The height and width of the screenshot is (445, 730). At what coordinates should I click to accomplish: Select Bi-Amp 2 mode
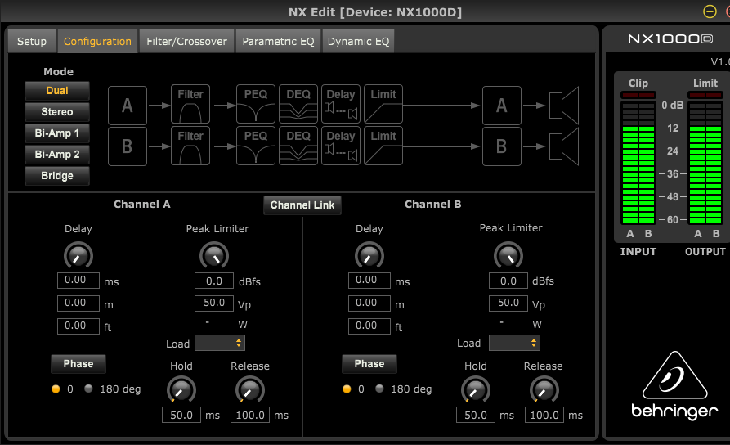pos(57,155)
